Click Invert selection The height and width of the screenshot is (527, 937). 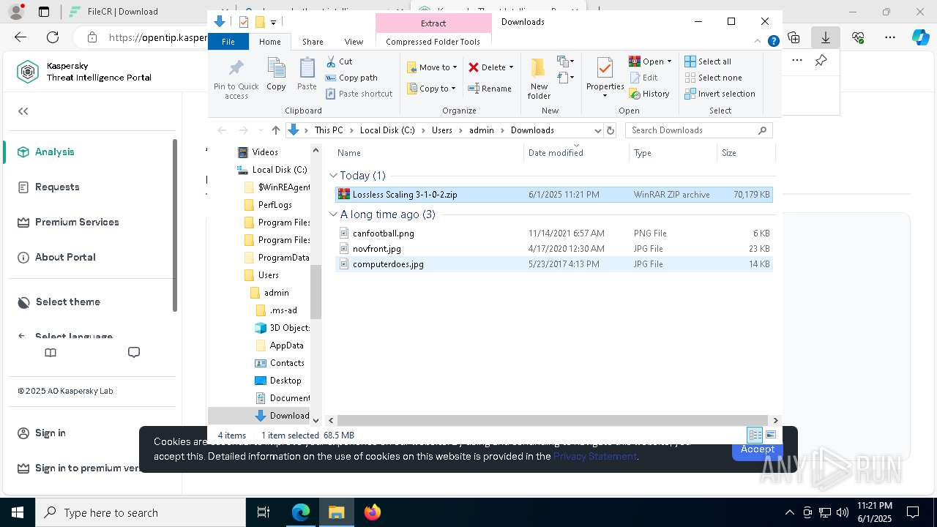coord(720,94)
